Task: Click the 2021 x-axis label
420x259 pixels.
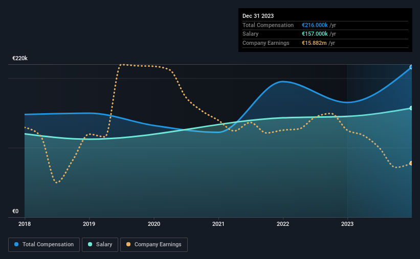Action: coord(218,224)
